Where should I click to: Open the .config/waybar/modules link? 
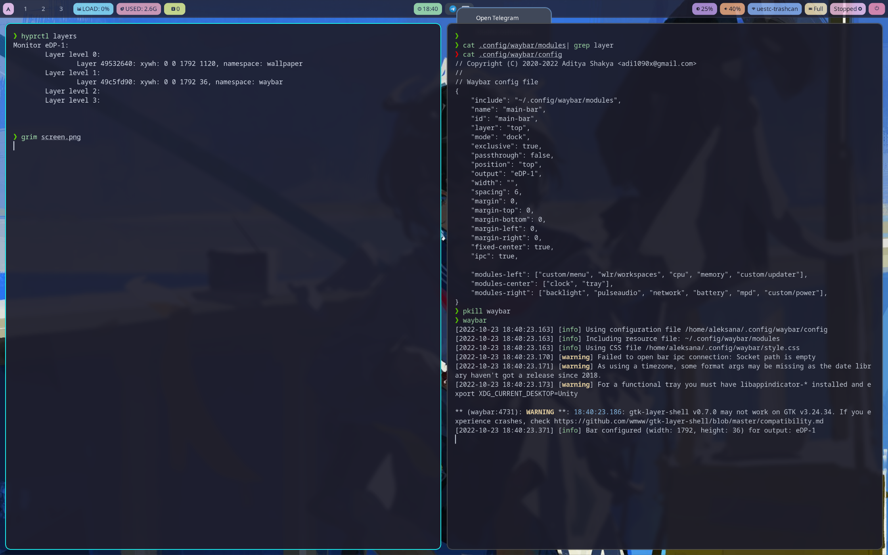click(522, 45)
